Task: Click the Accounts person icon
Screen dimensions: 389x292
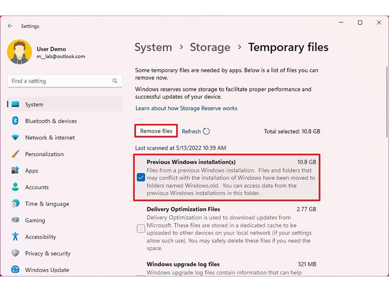Action: tap(15, 187)
